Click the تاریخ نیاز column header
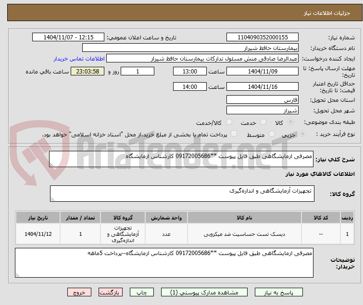Image resolution: width=363 pixels, height=305 pixels. [38, 218]
